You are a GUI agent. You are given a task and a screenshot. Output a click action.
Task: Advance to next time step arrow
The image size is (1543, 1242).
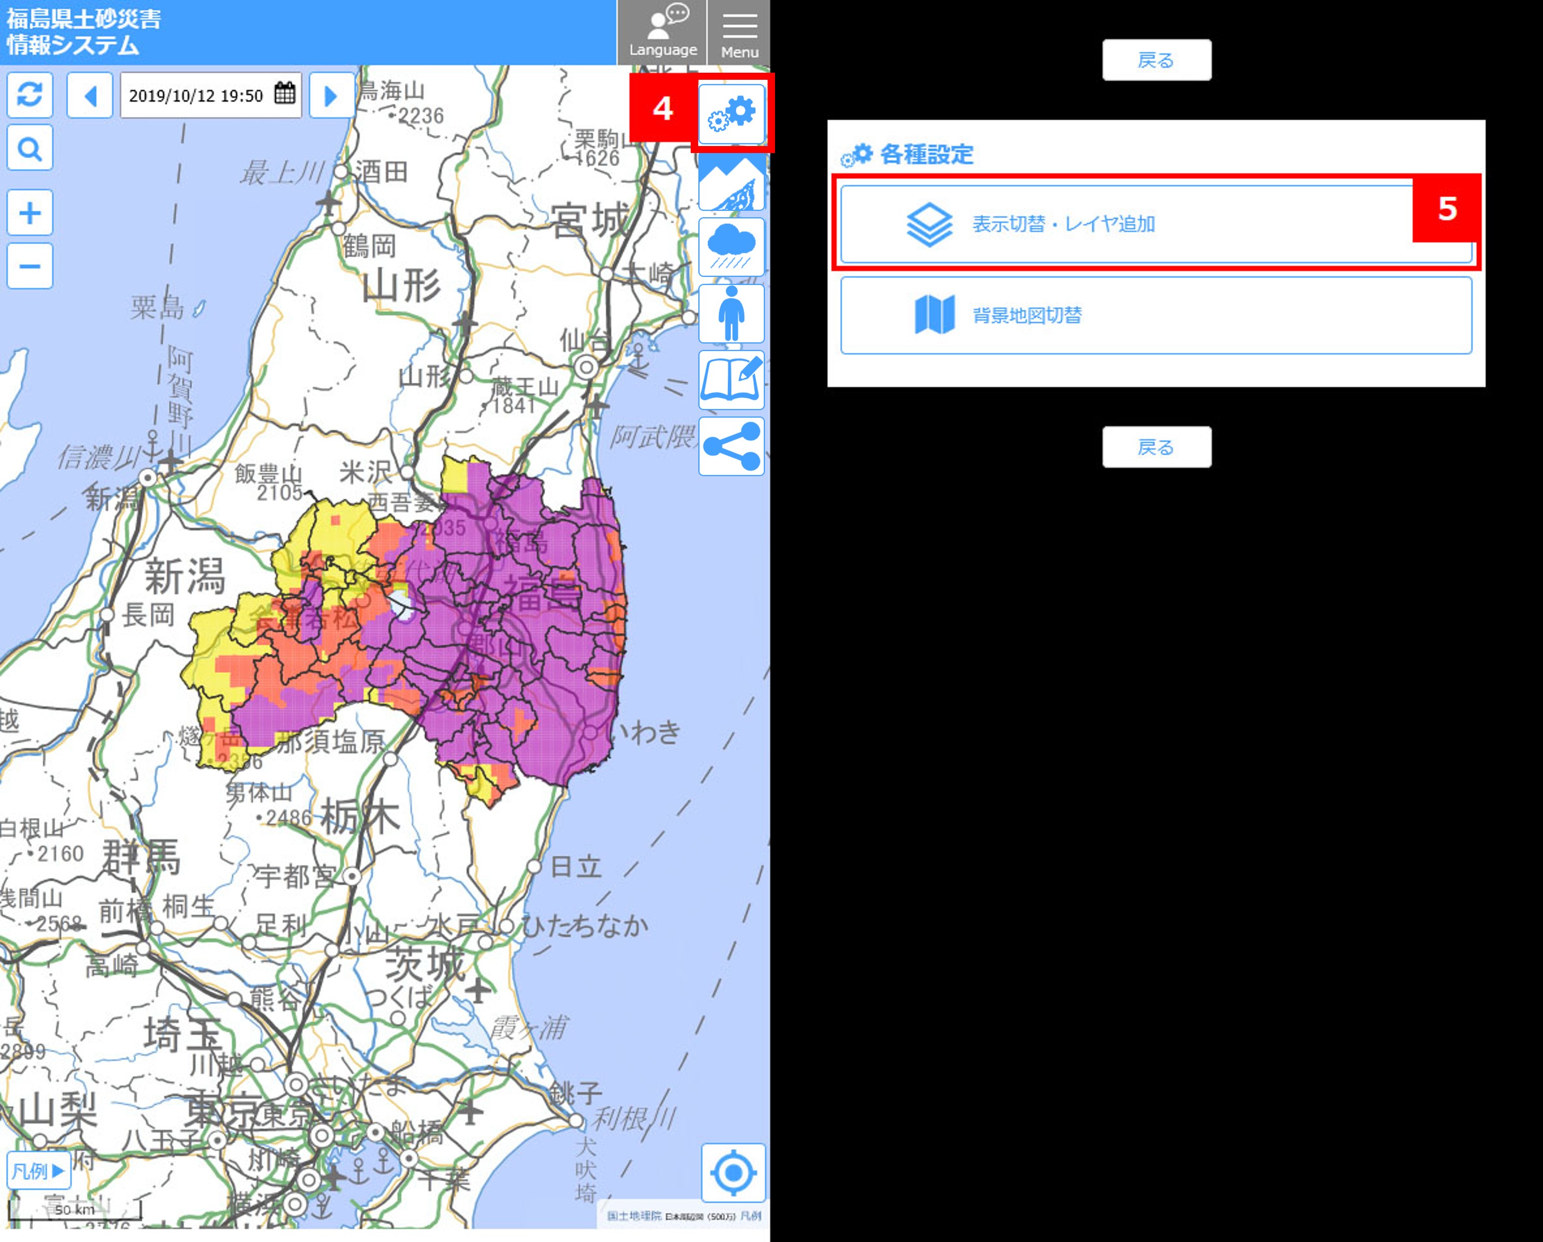(x=331, y=95)
